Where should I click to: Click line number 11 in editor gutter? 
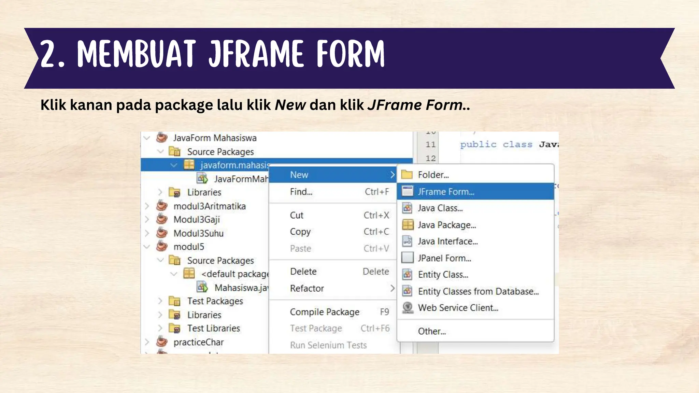430,145
